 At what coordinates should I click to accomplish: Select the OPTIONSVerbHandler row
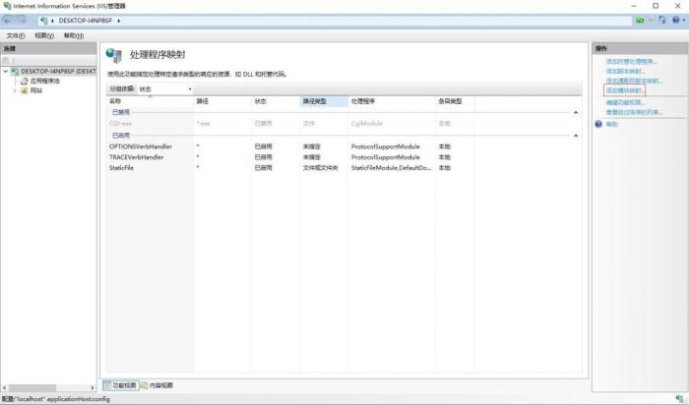pyautogui.click(x=290, y=146)
